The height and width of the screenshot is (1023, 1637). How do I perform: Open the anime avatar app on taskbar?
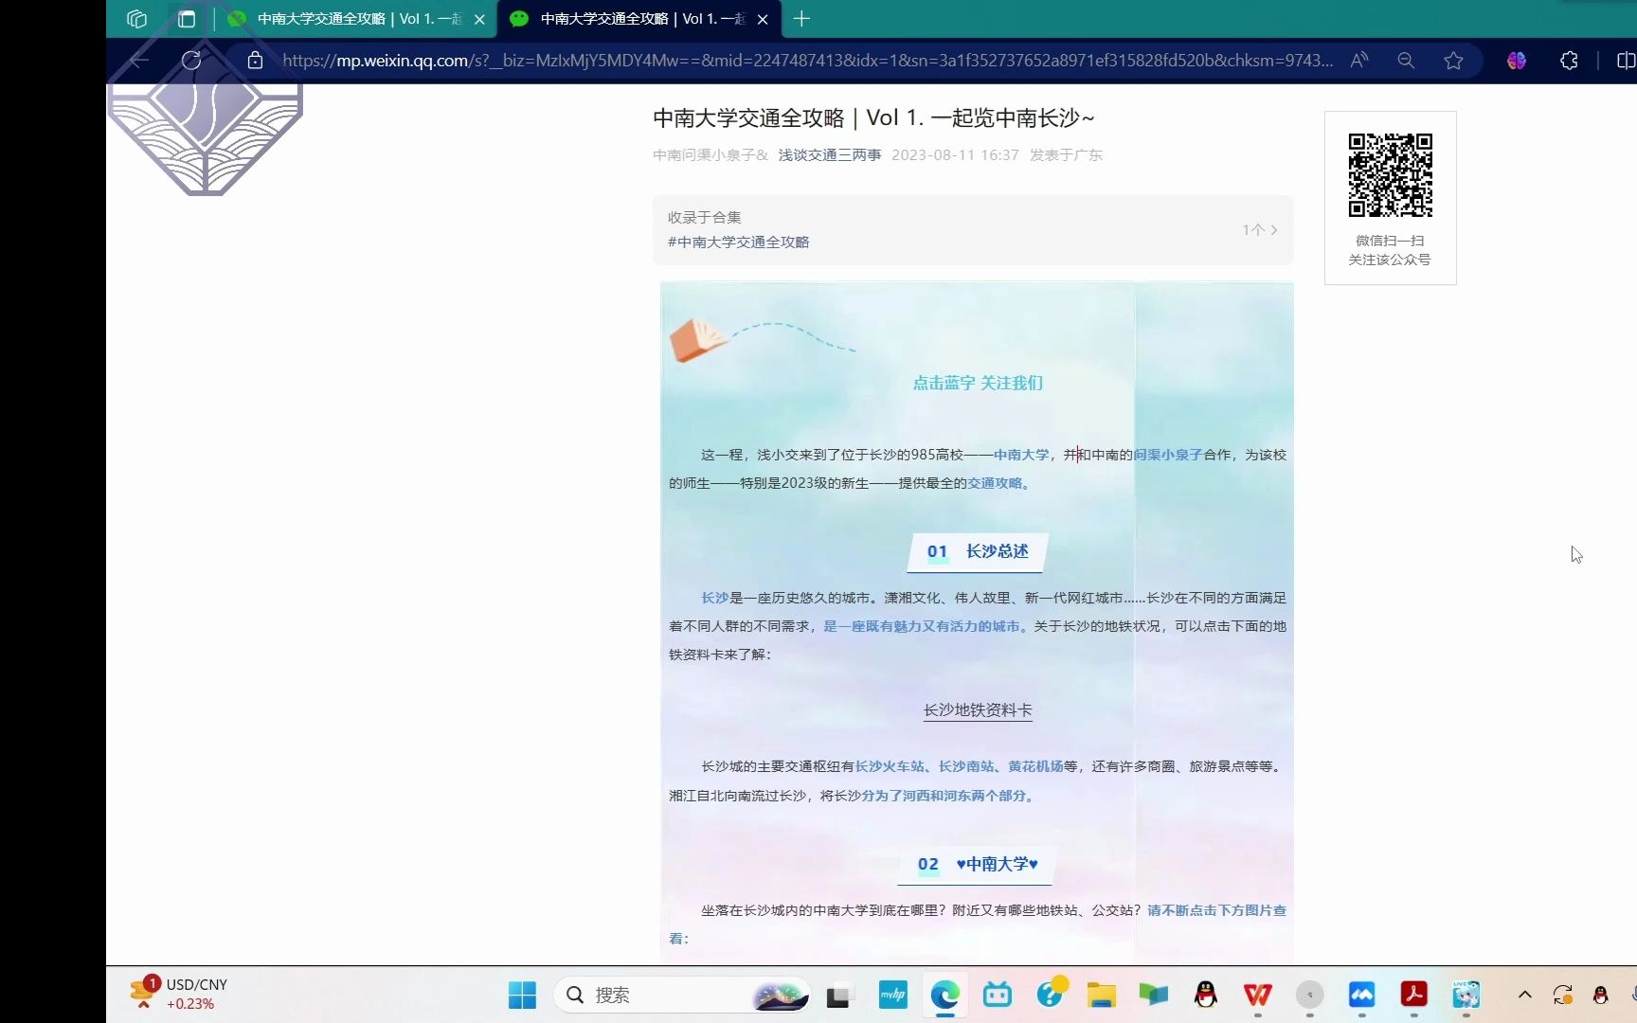tap(1466, 995)
